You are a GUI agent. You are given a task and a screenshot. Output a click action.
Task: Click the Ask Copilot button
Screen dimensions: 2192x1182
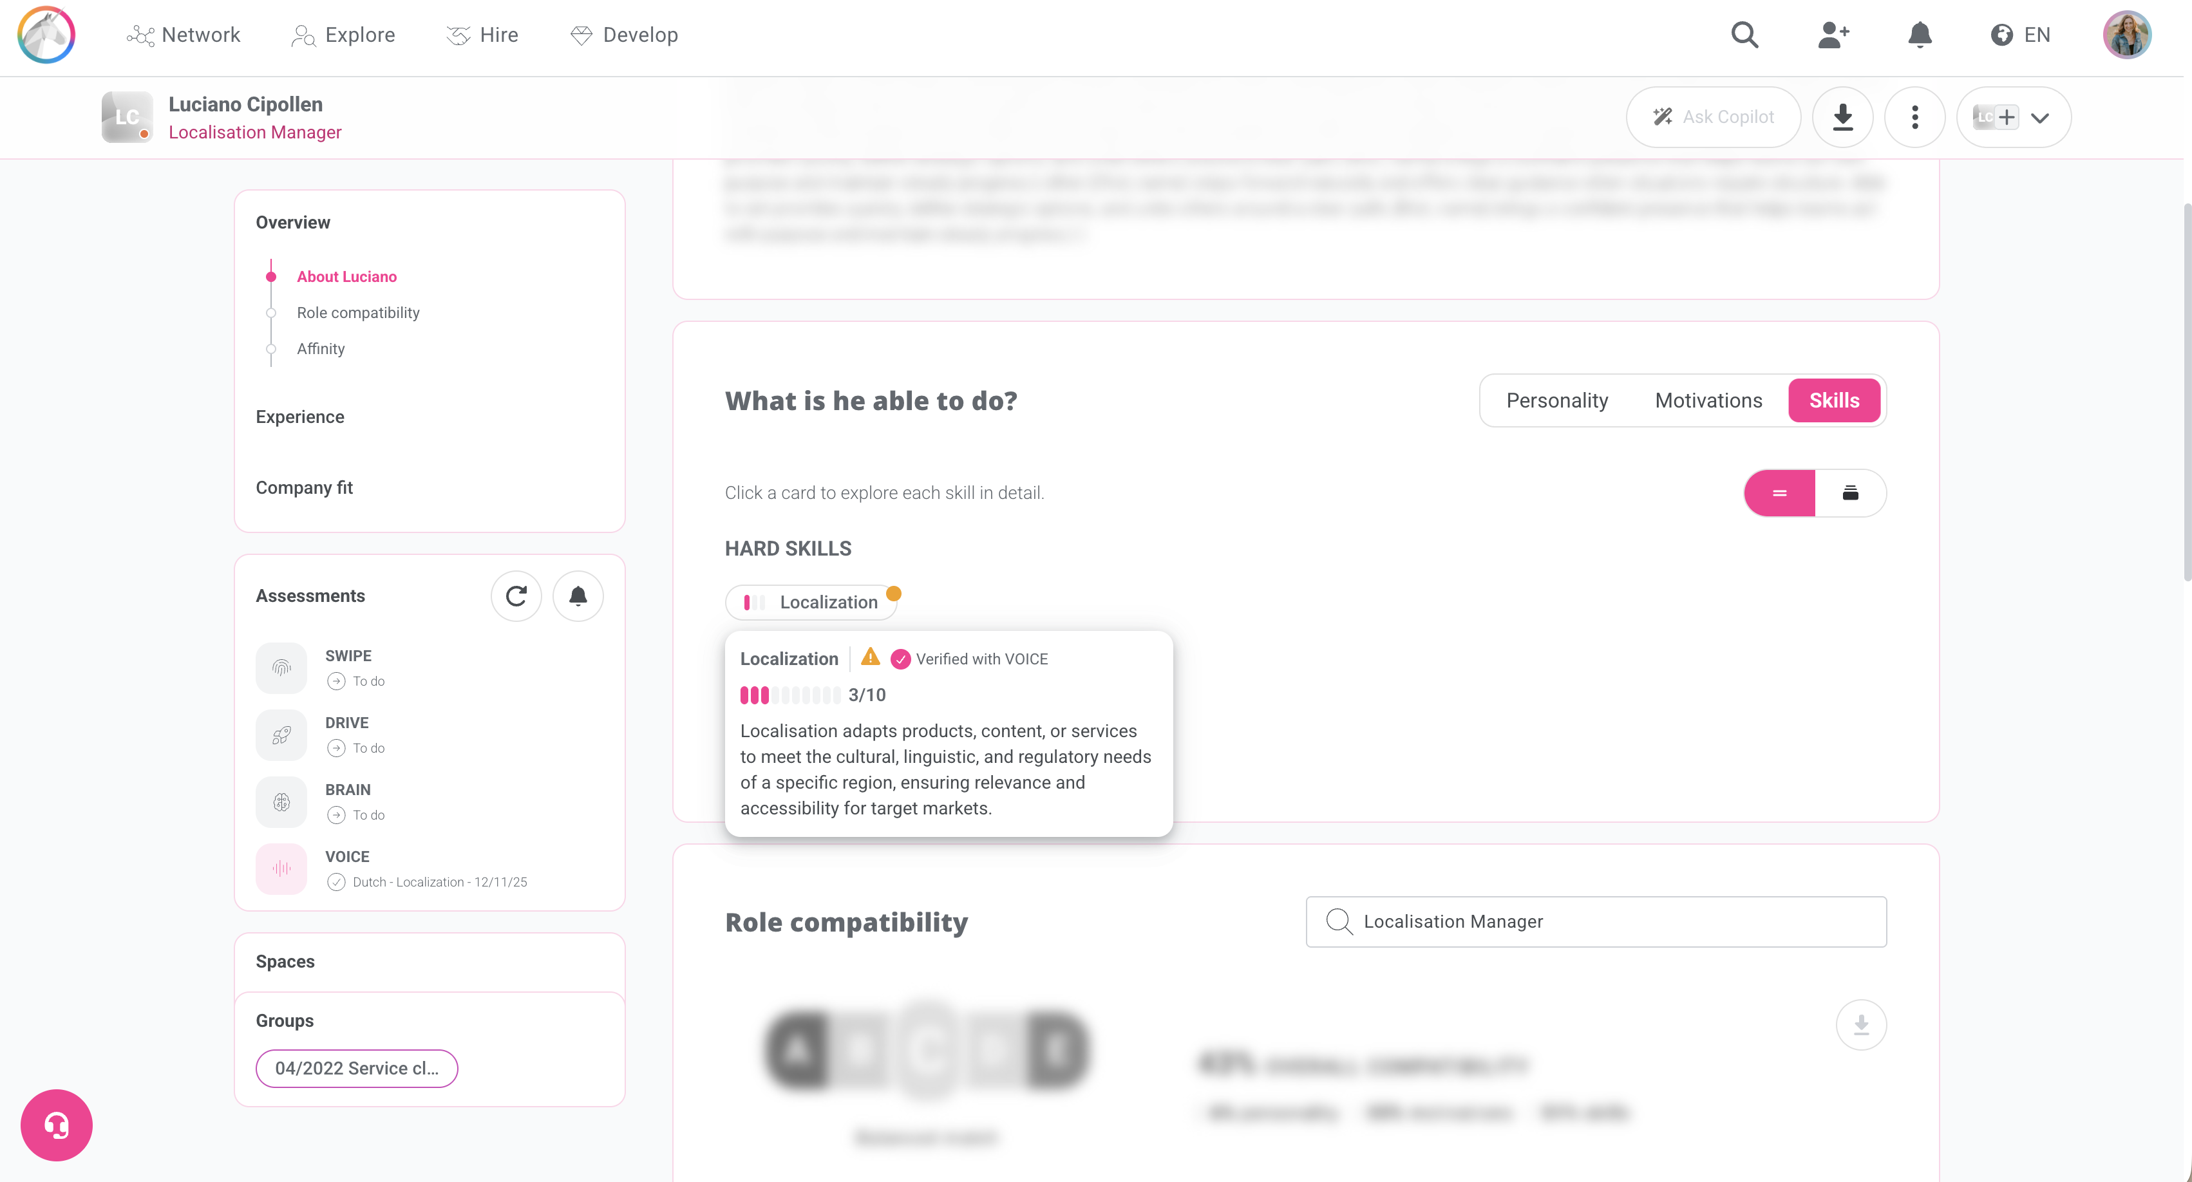coord(1713,117)
